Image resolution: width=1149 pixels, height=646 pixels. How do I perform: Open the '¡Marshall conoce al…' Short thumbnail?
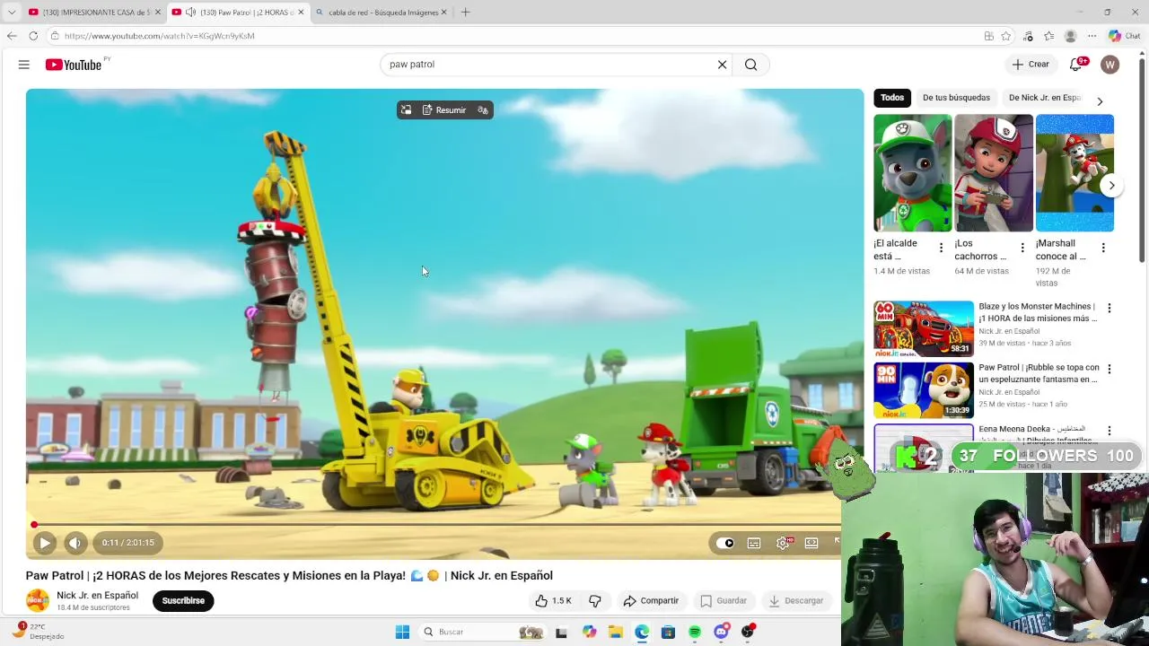coord(1074,173)
